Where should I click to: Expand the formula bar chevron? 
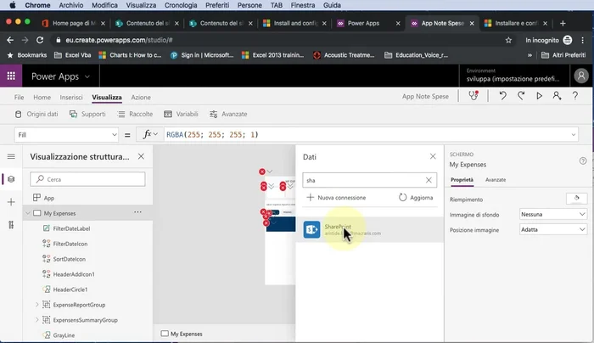(x=574, y=135)
